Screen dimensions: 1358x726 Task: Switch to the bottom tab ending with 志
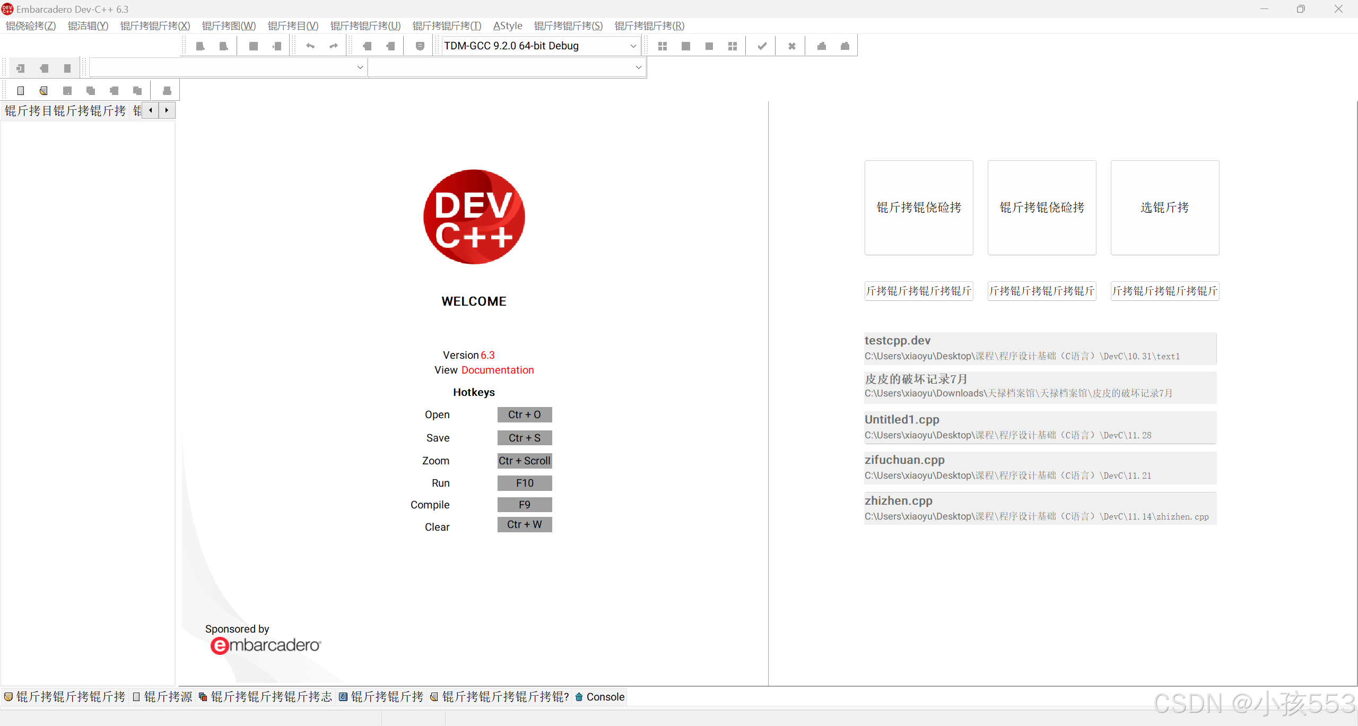click(265, 697)
